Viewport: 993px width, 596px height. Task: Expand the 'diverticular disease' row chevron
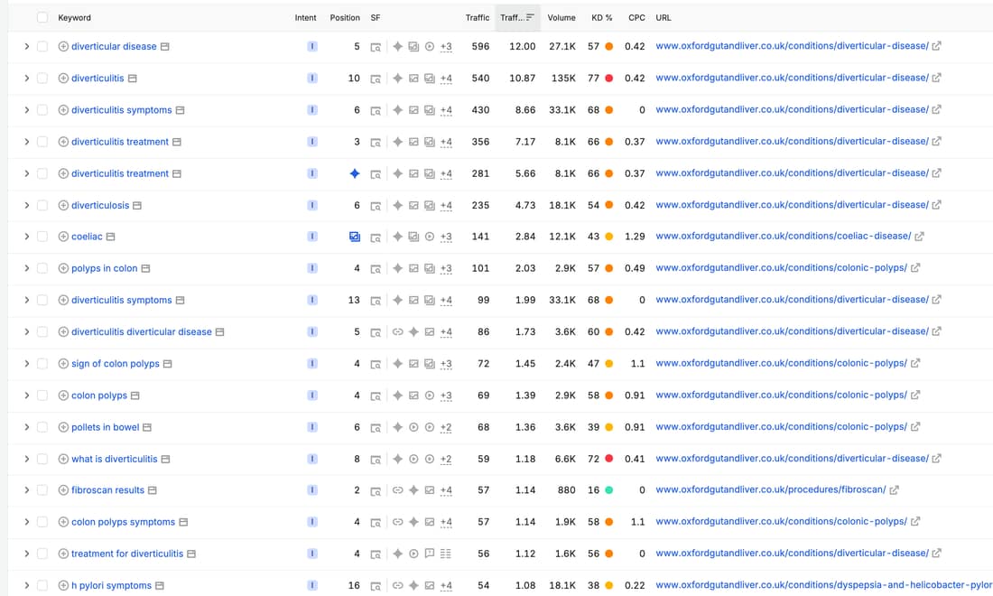tap(26, 46)
